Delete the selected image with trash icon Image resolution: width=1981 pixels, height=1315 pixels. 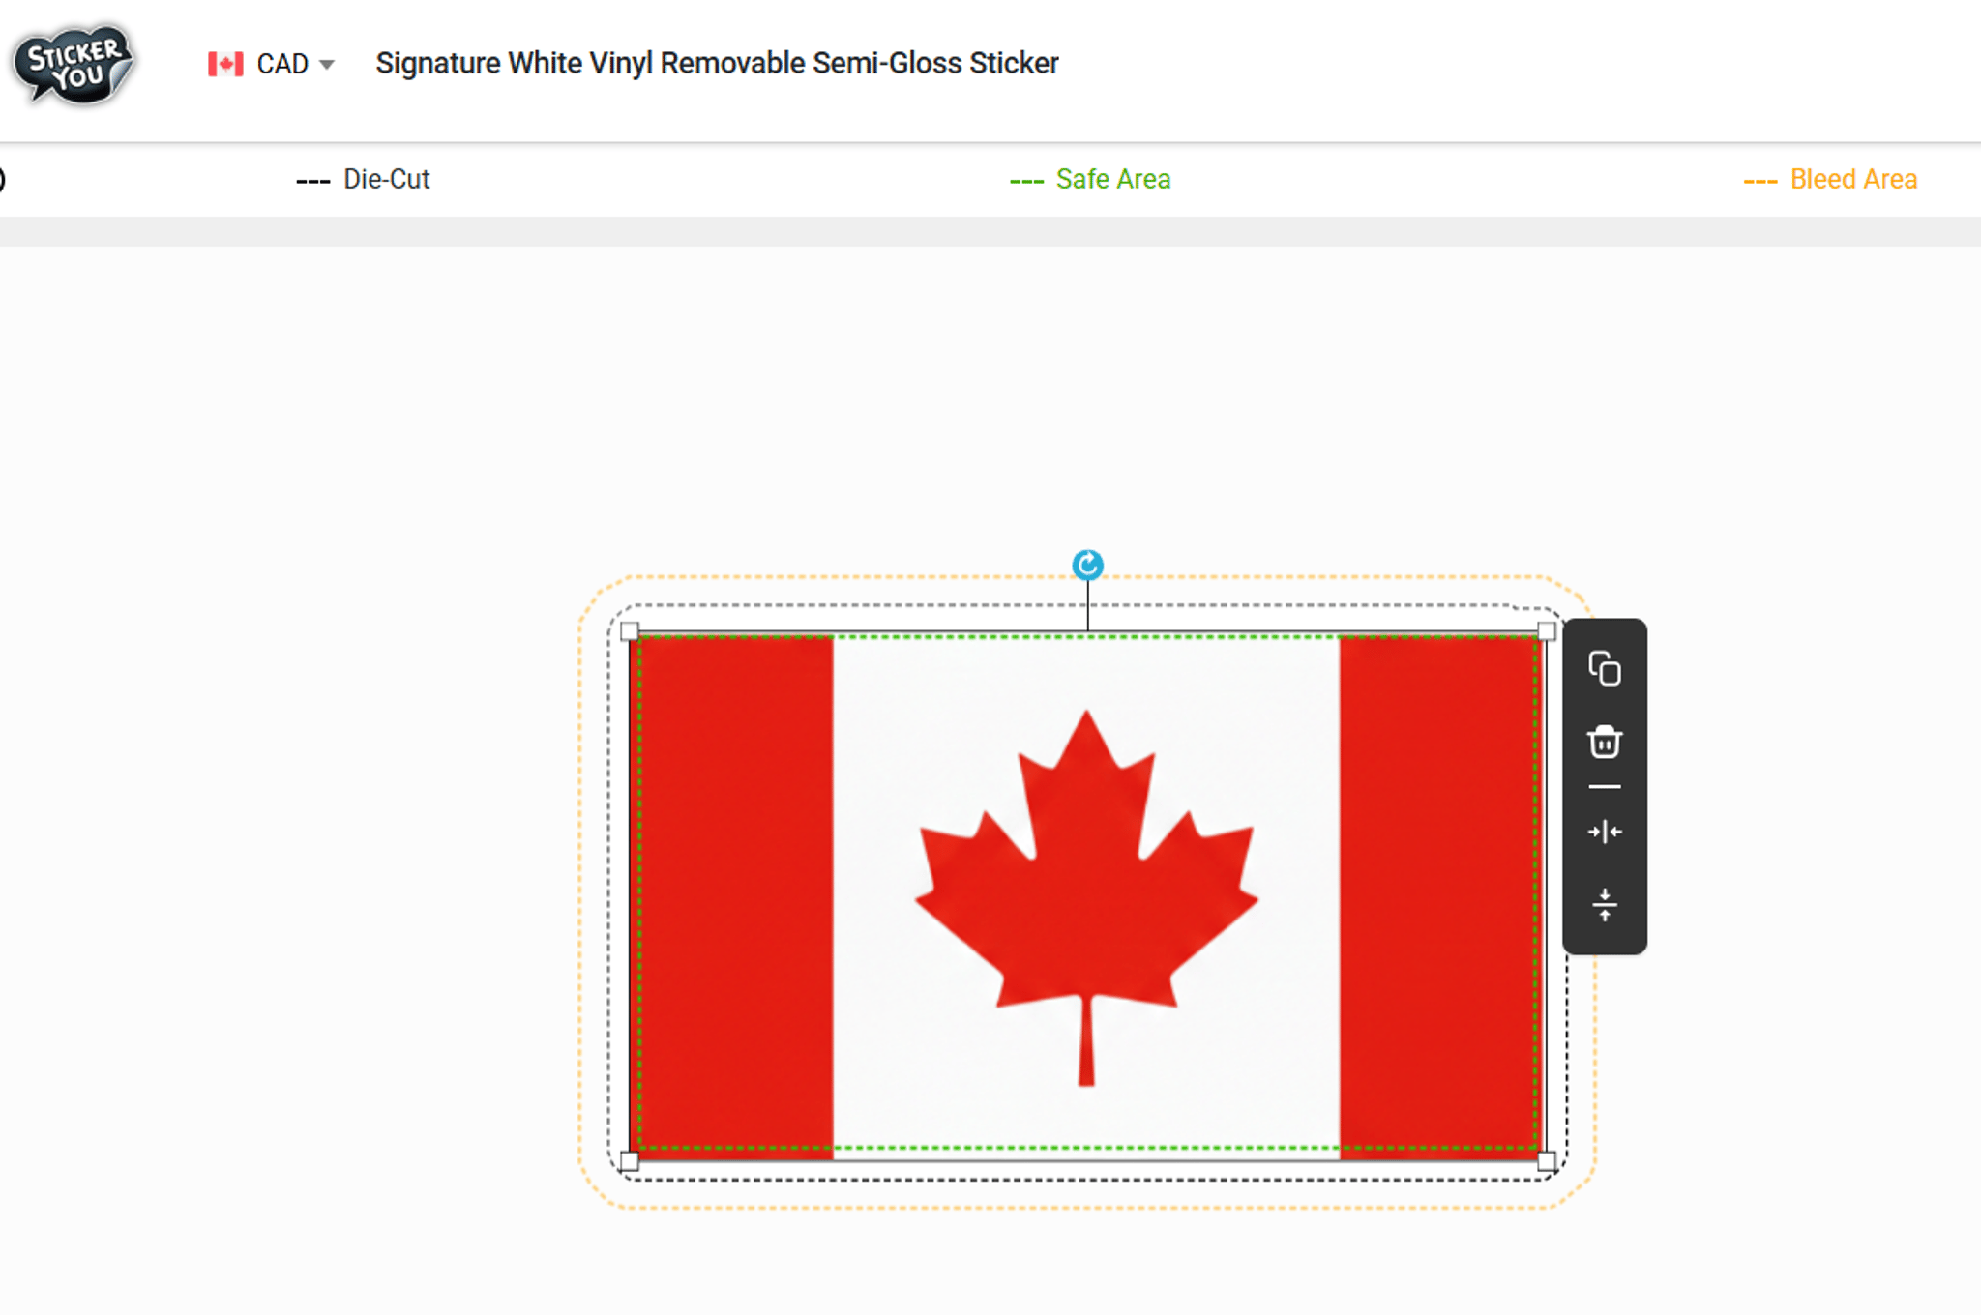coord(1604,742)
